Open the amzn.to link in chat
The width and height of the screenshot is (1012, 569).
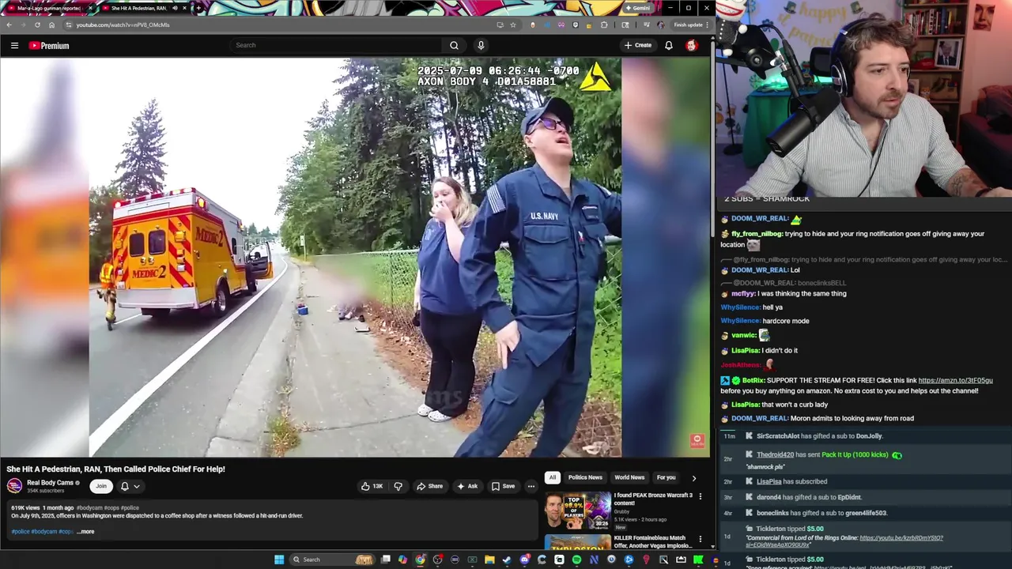point(955,380)
